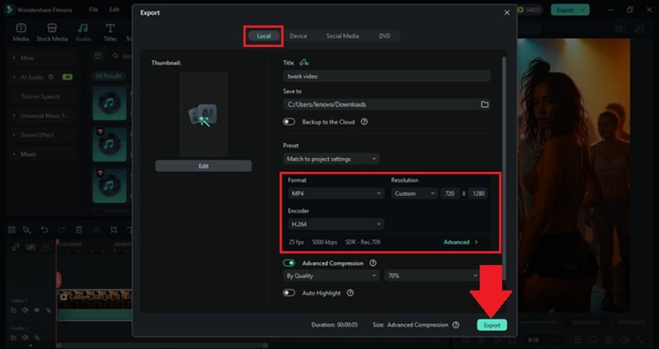The width and height of the screenshot is (659, 349).
Task: Open the Advanced settings link
Action: pos(460,242)
